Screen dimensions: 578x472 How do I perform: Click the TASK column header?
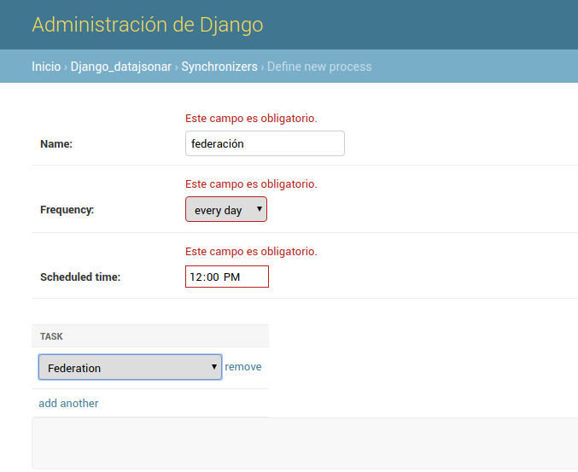tap(51, 336)
